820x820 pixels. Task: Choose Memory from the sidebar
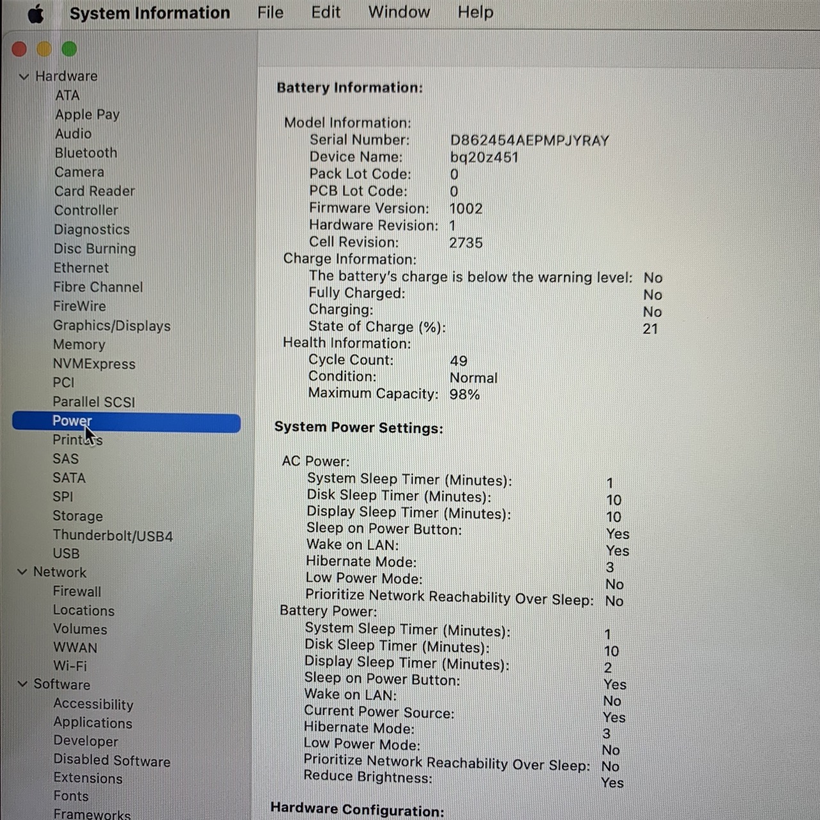tap(79, 345)
